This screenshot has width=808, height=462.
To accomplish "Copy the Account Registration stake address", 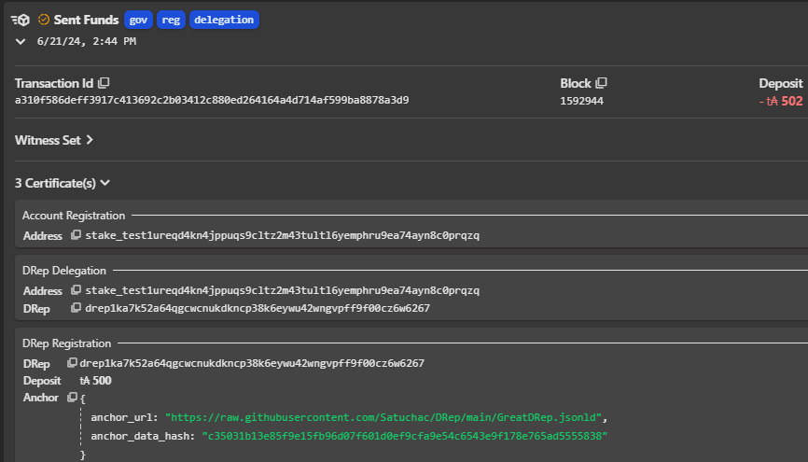I will click(x=76, y=235).
